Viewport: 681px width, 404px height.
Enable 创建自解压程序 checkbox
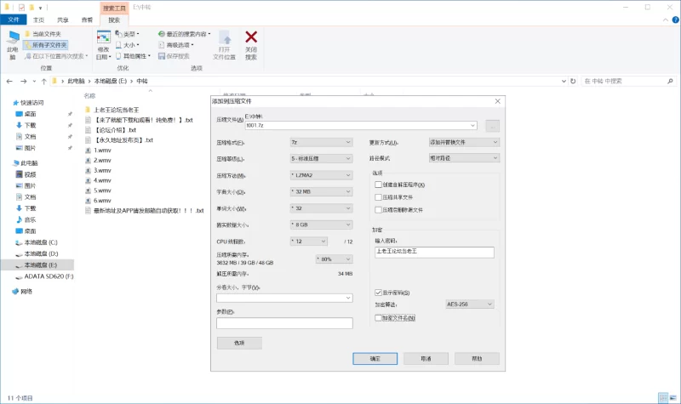point(379,185)
